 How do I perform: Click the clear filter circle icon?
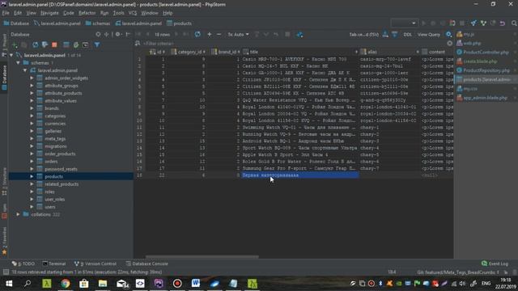450,43
